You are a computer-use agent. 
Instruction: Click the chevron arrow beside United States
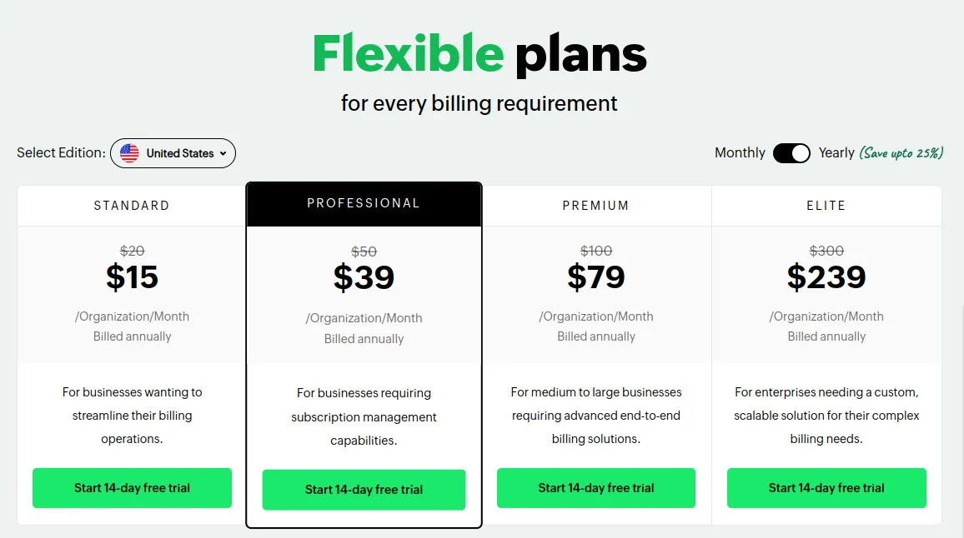coord(223,153)
